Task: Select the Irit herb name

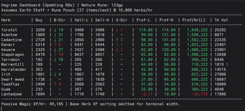Action: click(x=6, y=75)
